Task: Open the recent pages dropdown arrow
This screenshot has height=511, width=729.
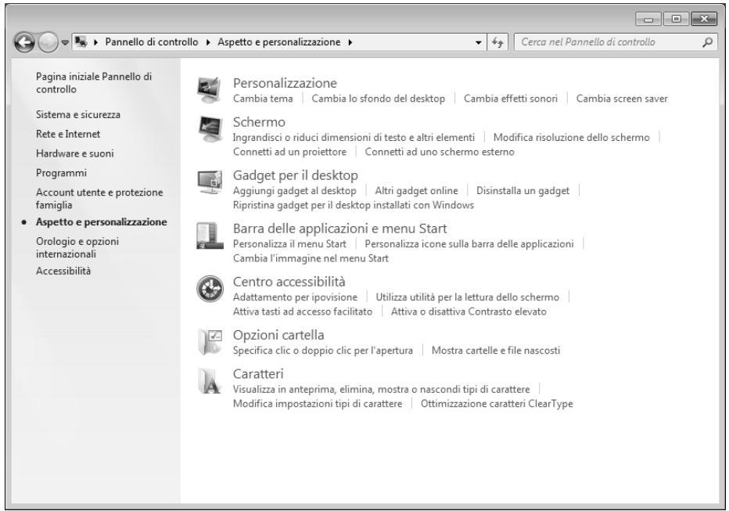Action: tap(65, 43)
